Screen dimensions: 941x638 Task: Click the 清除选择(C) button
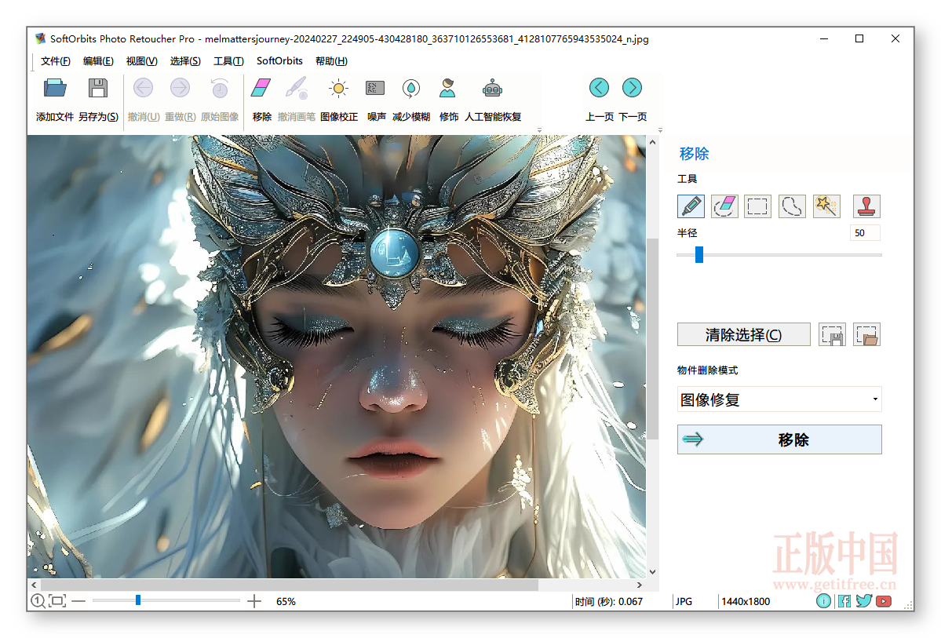743,335
